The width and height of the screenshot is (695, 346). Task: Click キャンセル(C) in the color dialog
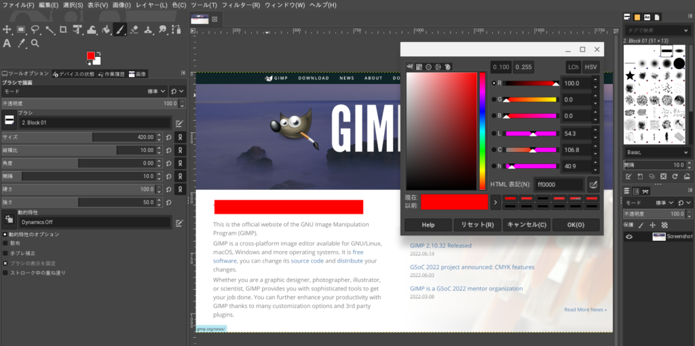(x=527, y=225)
